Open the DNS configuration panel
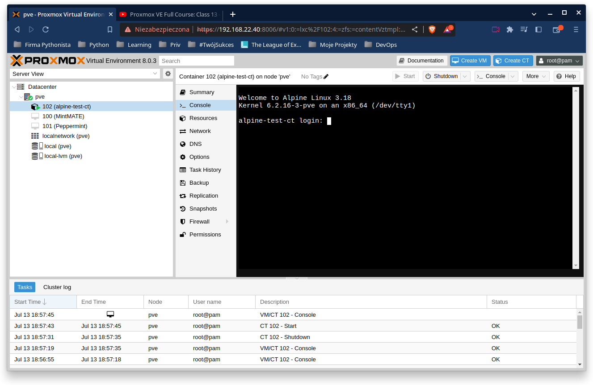This screenshot has width=593, height=385. click(x=183, y=144)
